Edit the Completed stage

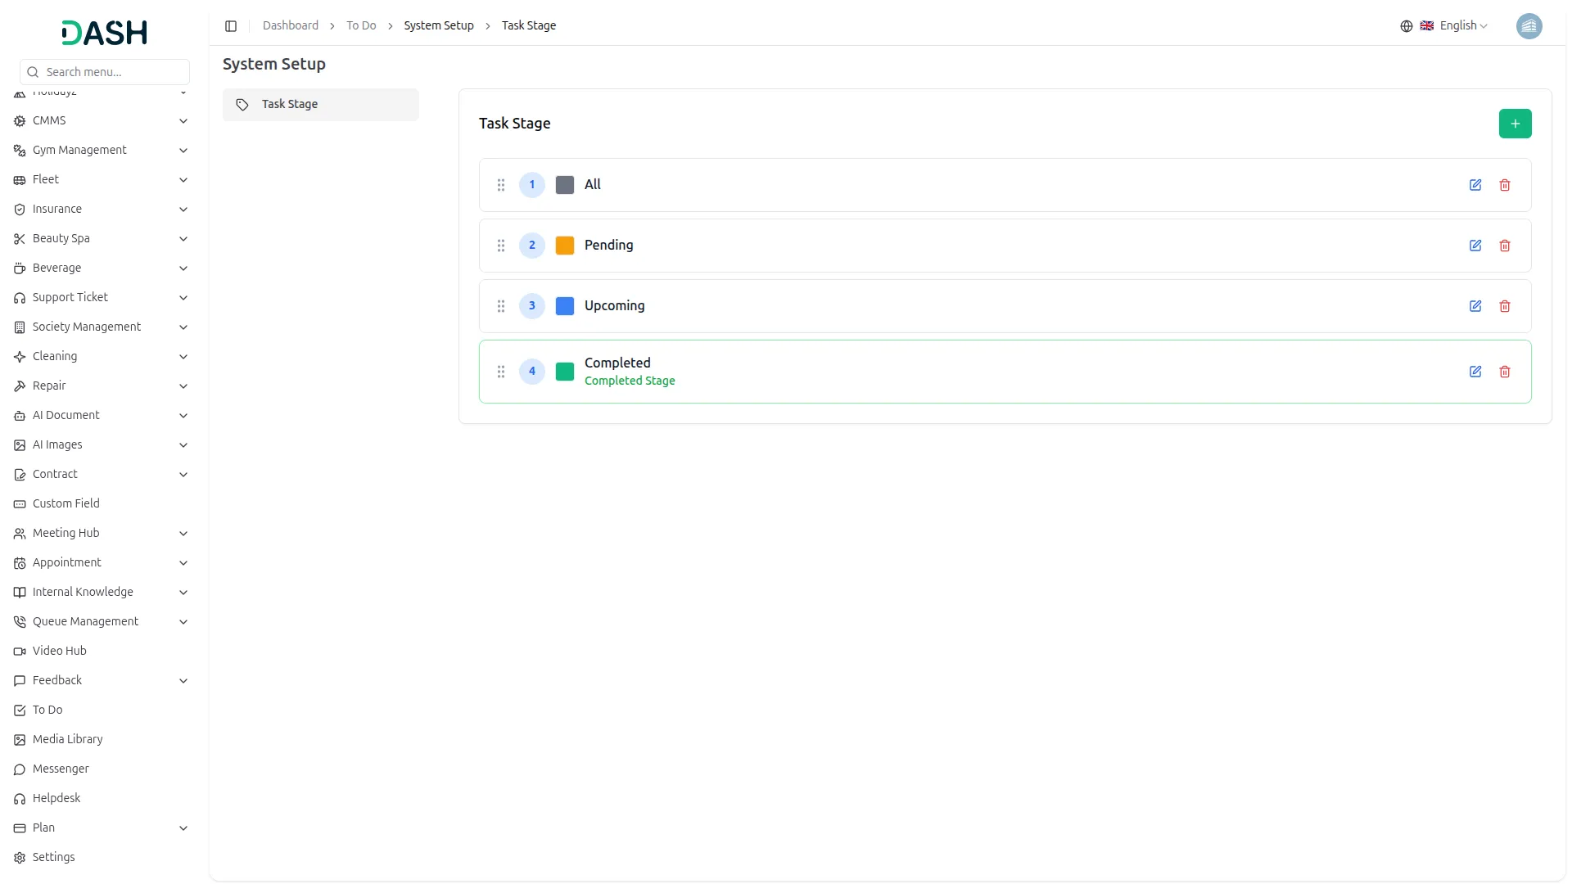tap(1475, 372)
